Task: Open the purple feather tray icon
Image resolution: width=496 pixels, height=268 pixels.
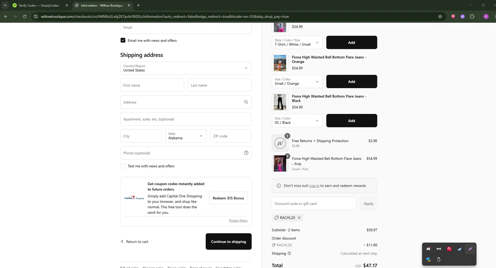Action: 470,249
